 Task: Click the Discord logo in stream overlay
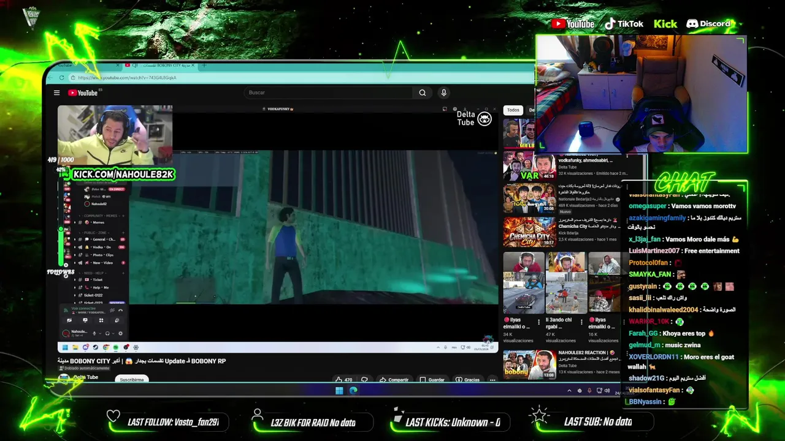click(x=708, y=24)
